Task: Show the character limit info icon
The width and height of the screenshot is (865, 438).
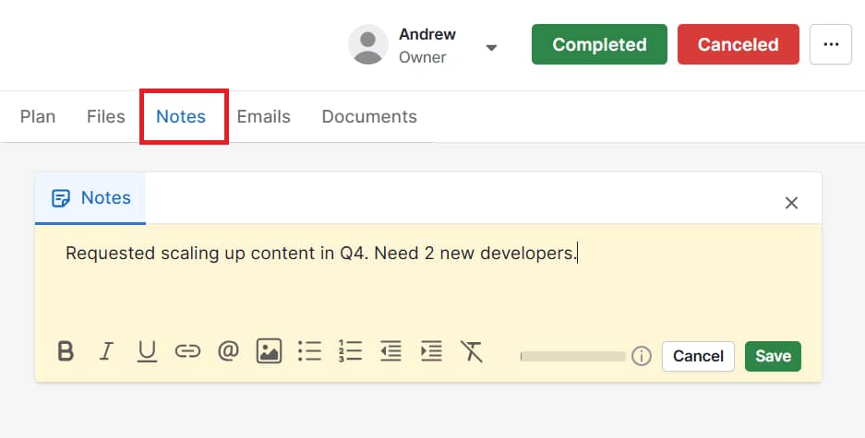Action: click(x=642, y=356)
